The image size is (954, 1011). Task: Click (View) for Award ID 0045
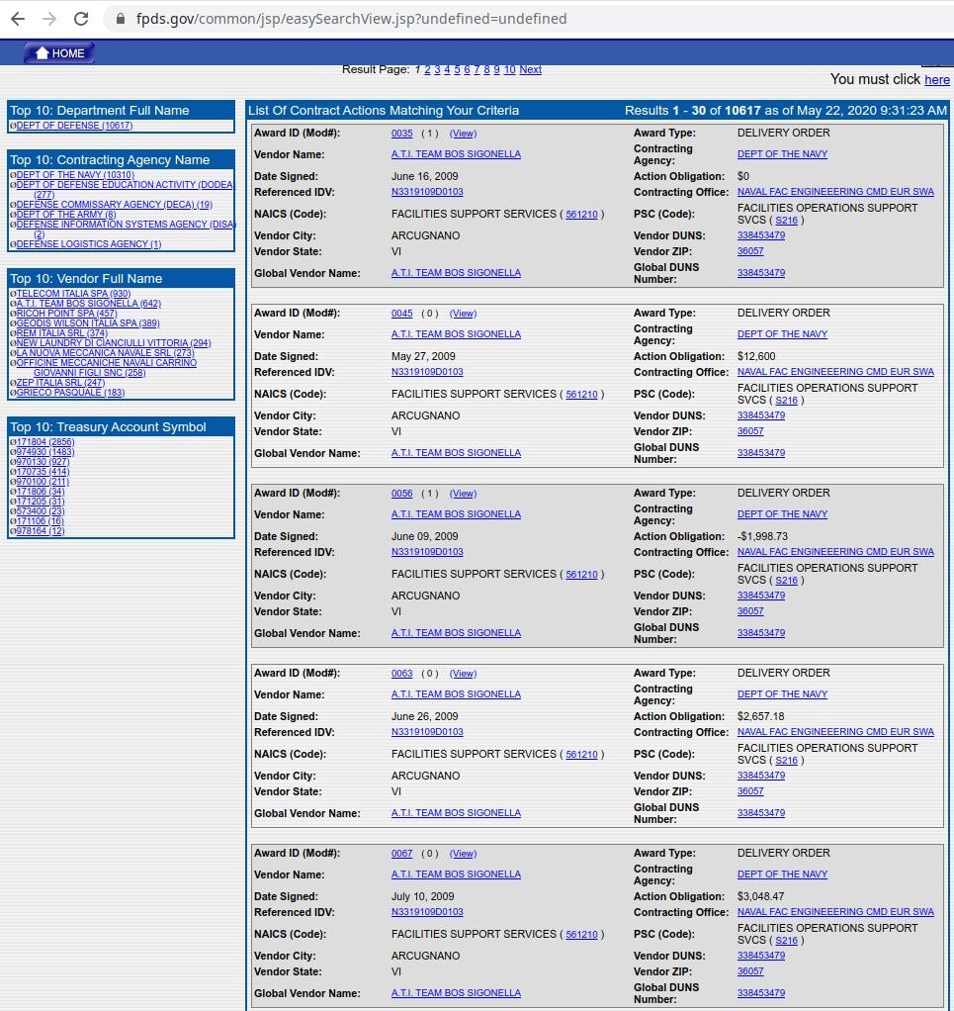[463, 314]
